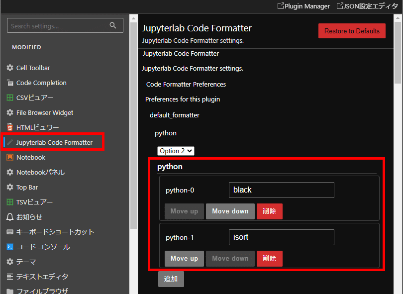Click the MODIFIED section heading

click(26, 47)
